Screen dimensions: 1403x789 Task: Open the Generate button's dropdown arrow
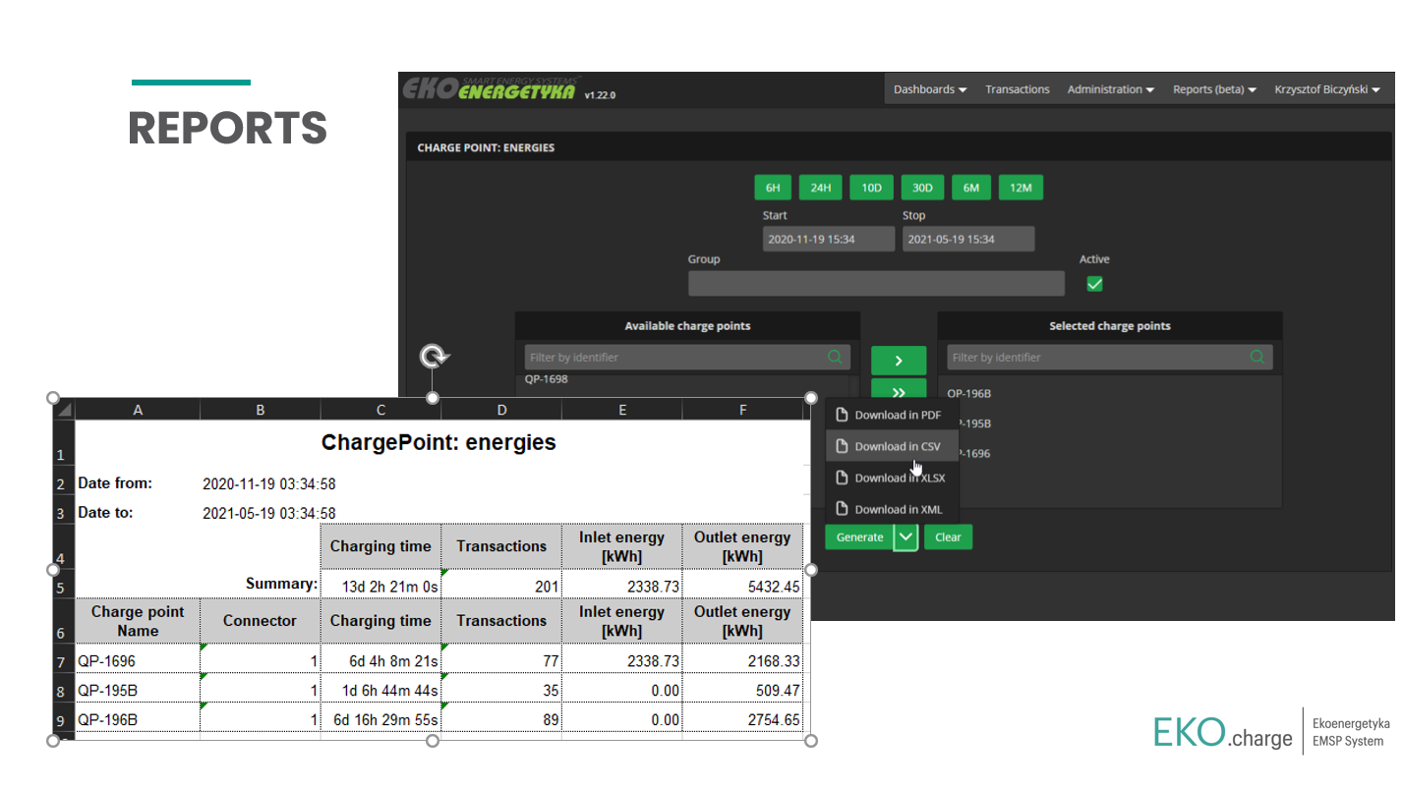(906, 537)
